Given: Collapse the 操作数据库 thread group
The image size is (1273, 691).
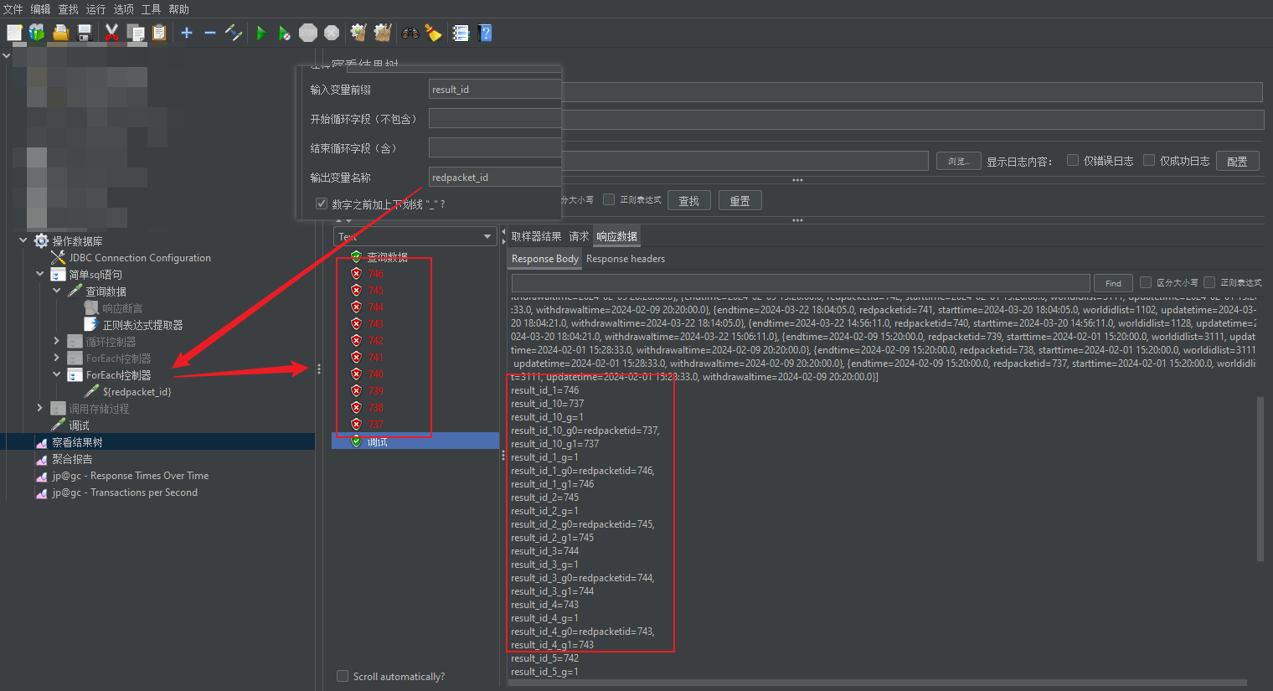Looking at the screenshot, I should (x=23, y=241).
